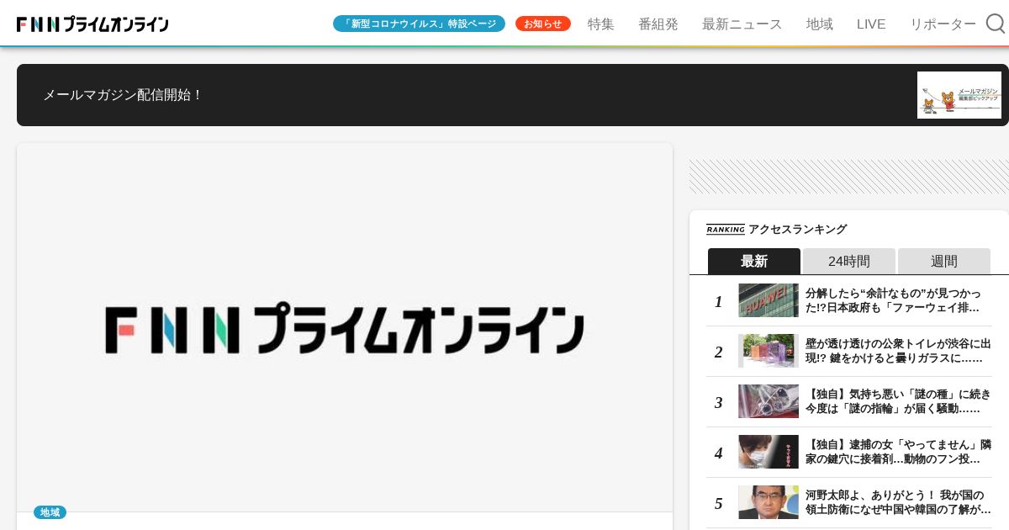Viewport: 1009px width, 530px height.
Task: Select the 最新 ranking tab
Action: click(x=754, y=261)
